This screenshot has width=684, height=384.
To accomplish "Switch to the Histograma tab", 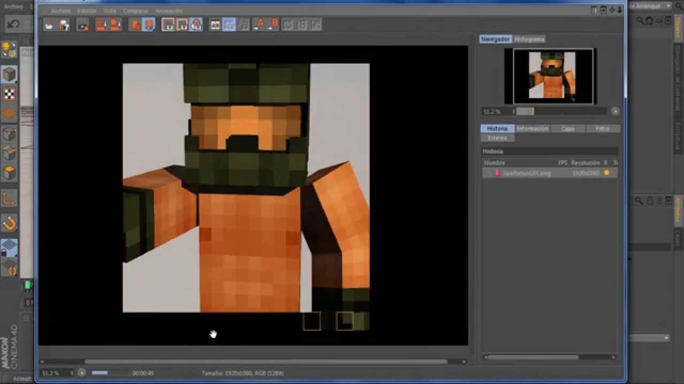I will pyautogui.click(x=530, y=39).
